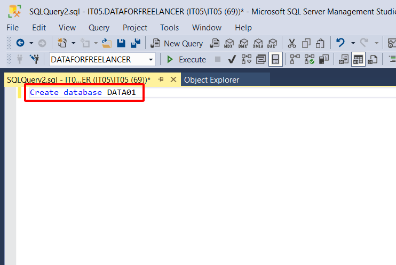Image resolution: width=396 pixels, height=265 pixels.
Task: Expand the Undo history dropdown arrow
Action: tap(353, 43)
